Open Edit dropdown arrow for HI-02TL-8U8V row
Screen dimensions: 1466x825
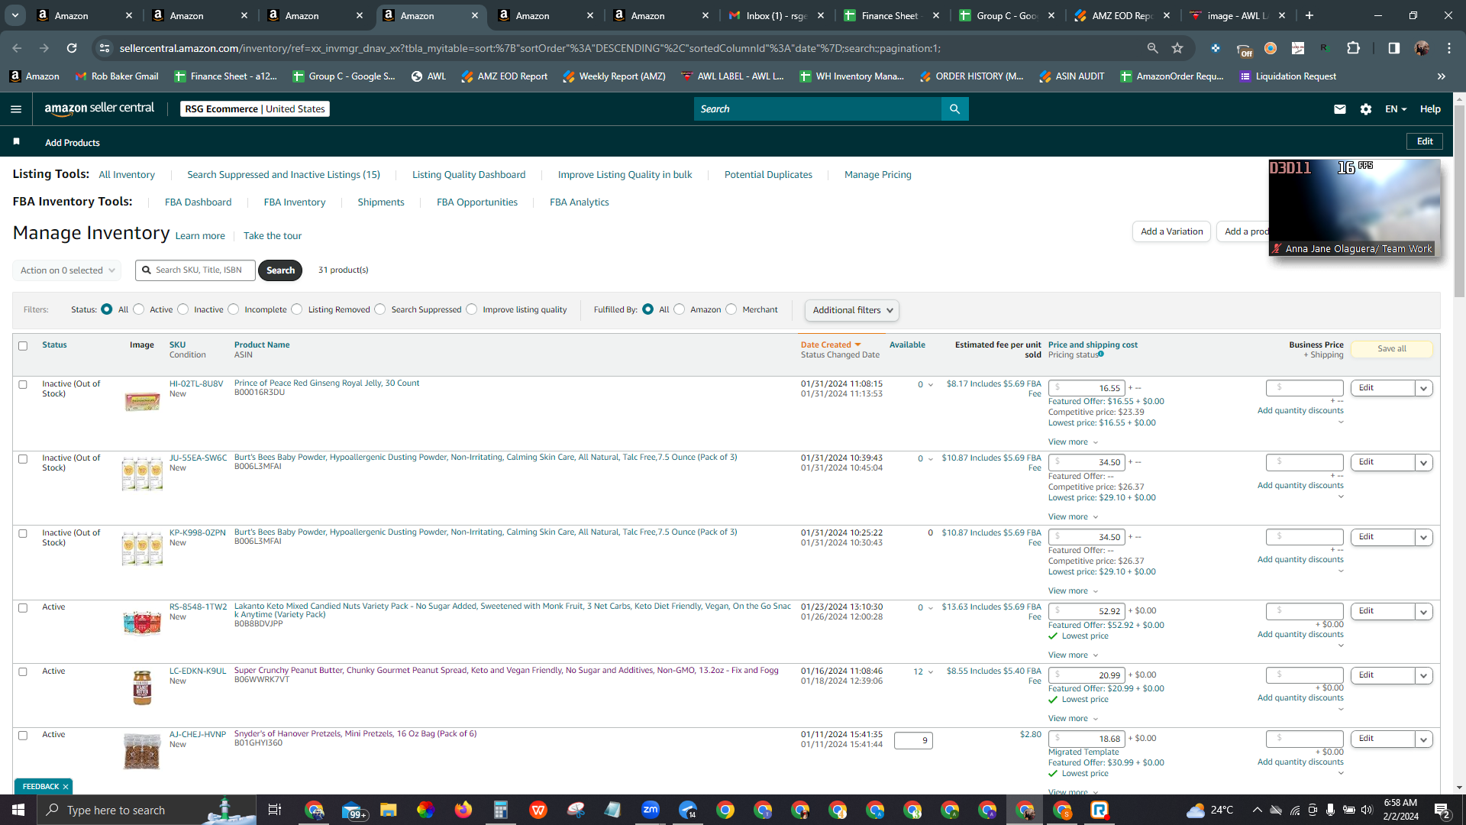click(x=1423, y=388)
